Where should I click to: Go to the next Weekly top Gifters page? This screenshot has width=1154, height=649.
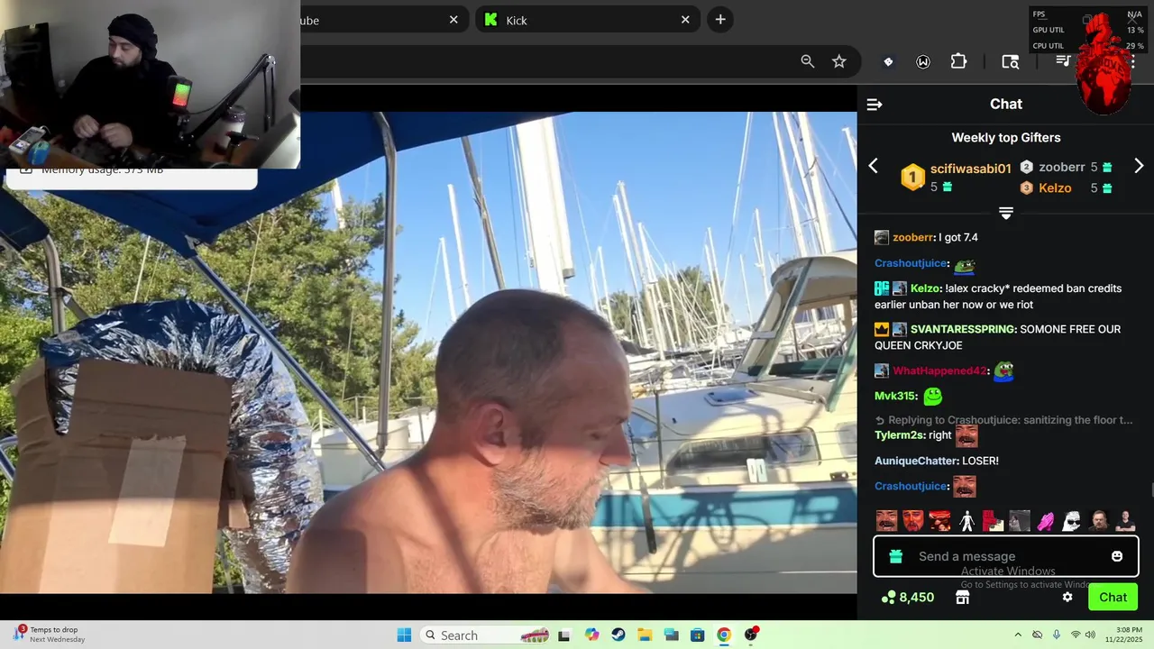[1139, 166]
